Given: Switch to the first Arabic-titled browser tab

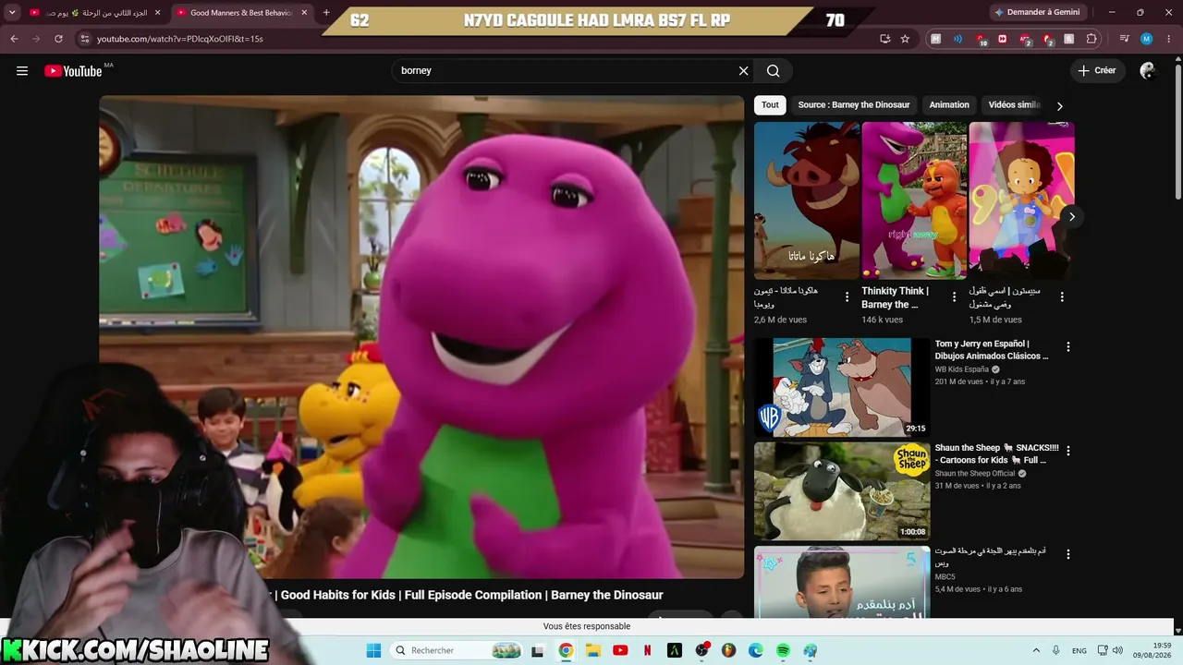Looking at the screenshot, I should pyautogui.click(x=94, y=13).
